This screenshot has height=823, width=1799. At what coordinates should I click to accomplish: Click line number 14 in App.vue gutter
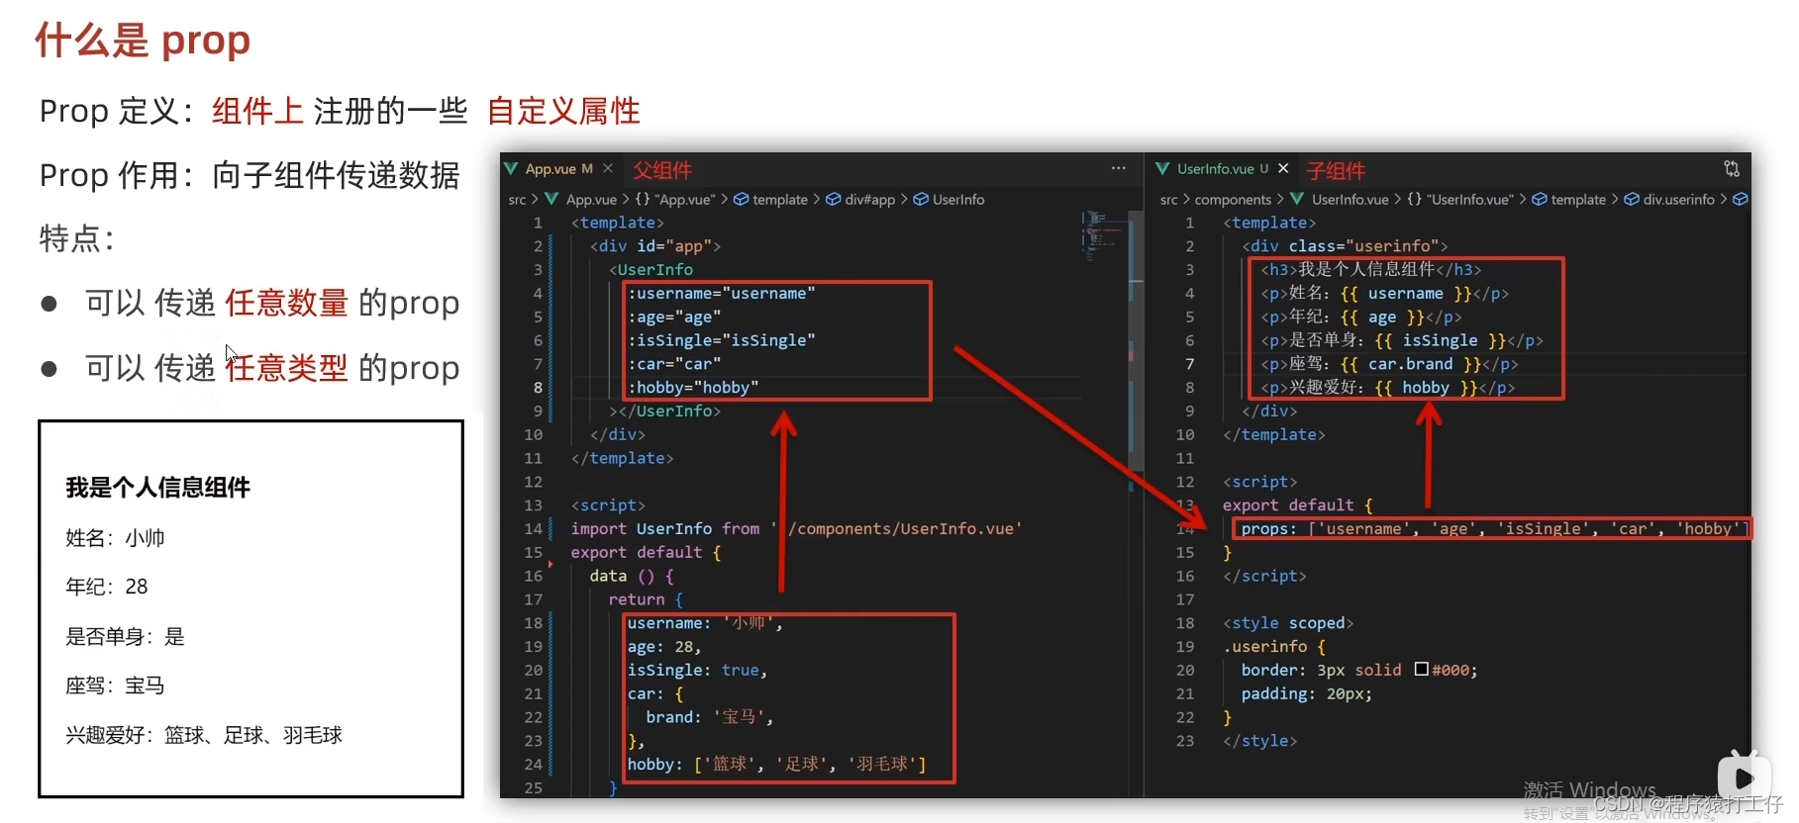click(533, 529)
